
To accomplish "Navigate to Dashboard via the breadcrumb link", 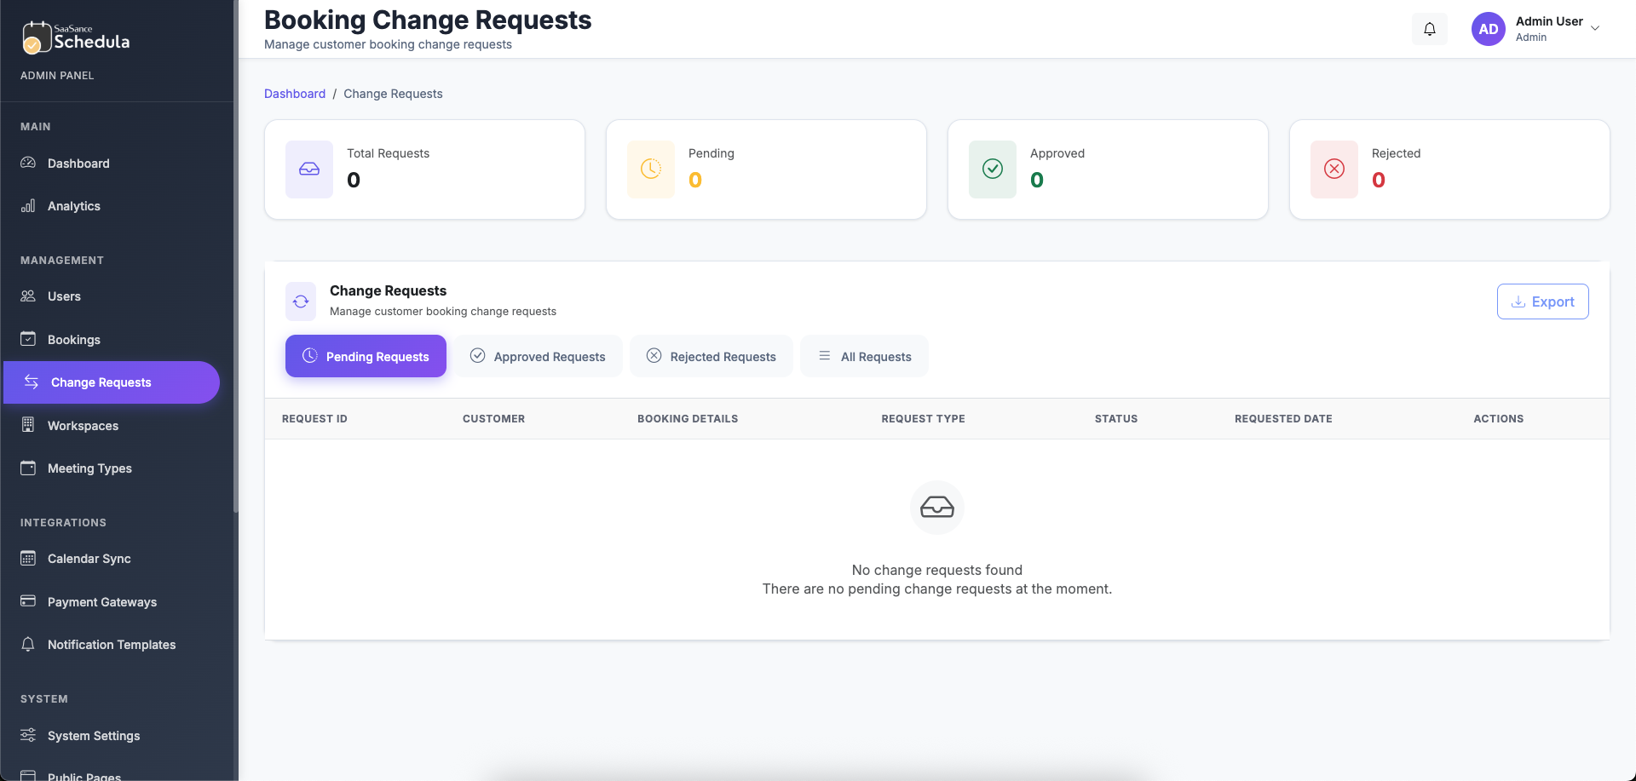I will point(295,94).
